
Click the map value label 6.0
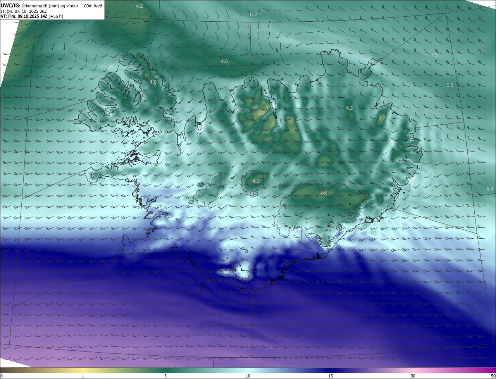(x=450, y=85)
